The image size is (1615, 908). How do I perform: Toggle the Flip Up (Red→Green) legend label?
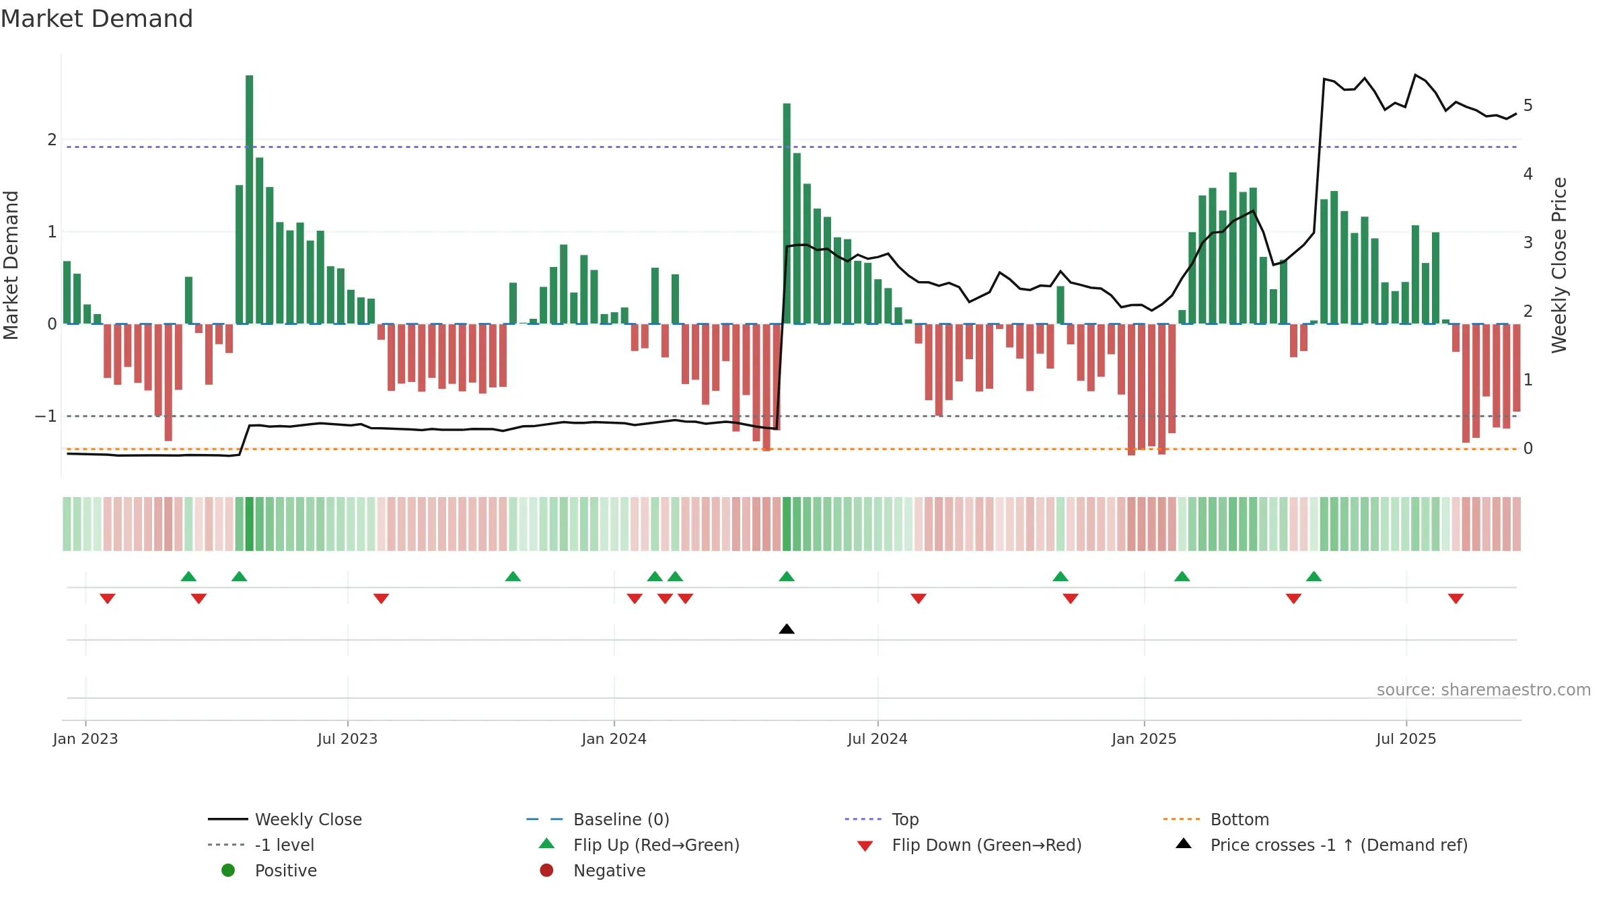click(x=656, y=845)
